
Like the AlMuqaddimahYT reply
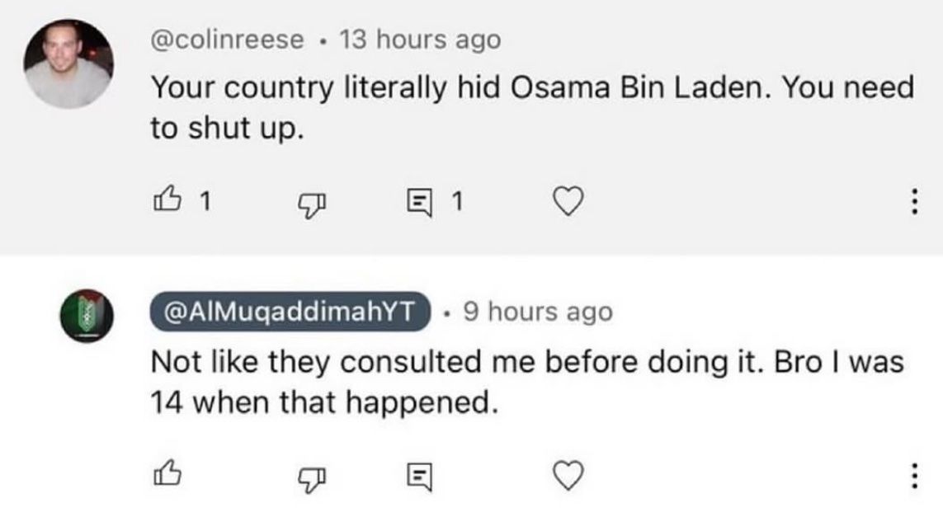click(167, 474)
